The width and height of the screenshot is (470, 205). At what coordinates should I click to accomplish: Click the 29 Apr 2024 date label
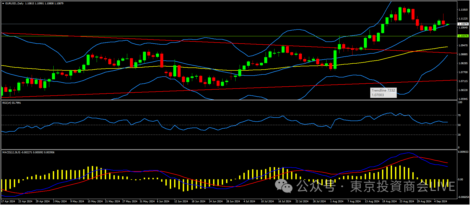point(43,201)
